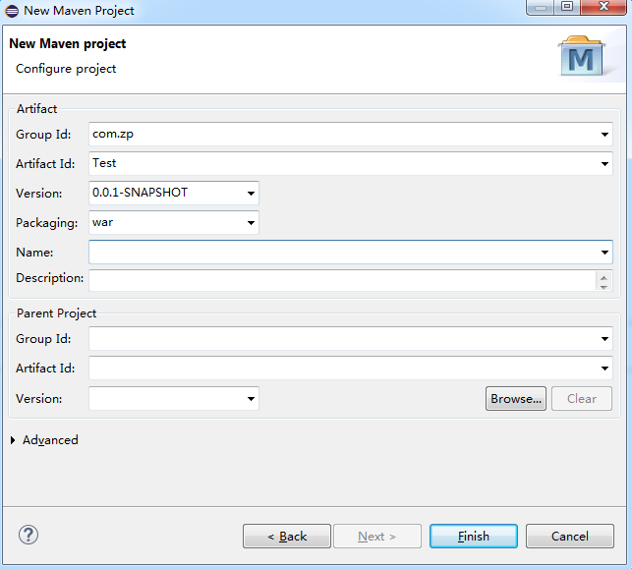Click the Clear button

click(x=582, y=399)
